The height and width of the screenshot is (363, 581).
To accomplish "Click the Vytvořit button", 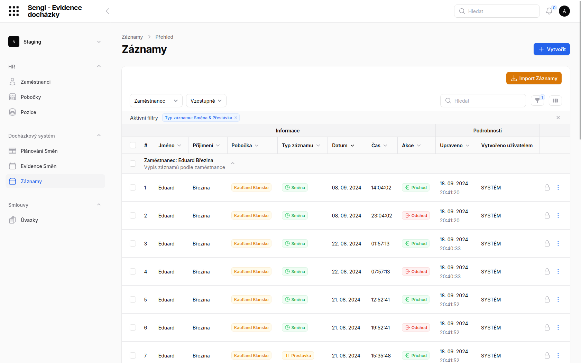I will point(552,49).
